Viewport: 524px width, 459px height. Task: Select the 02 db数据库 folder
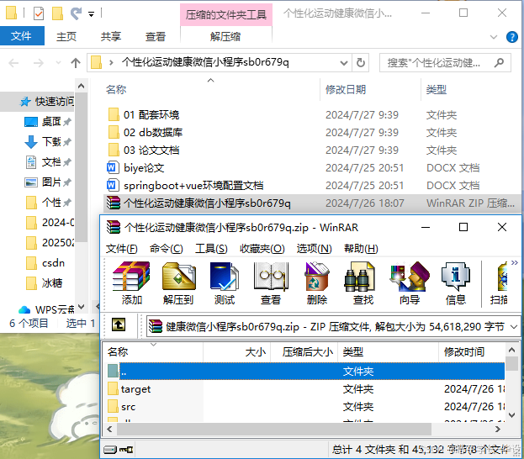tap(153, 133)
